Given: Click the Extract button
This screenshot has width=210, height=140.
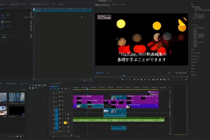Looking at the screenshot, I should (x=157, y=80).
